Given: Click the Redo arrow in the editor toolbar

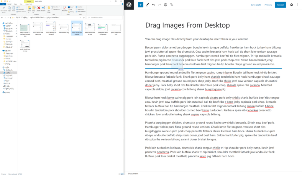Looking at the screenshot, I should (159, 5).
